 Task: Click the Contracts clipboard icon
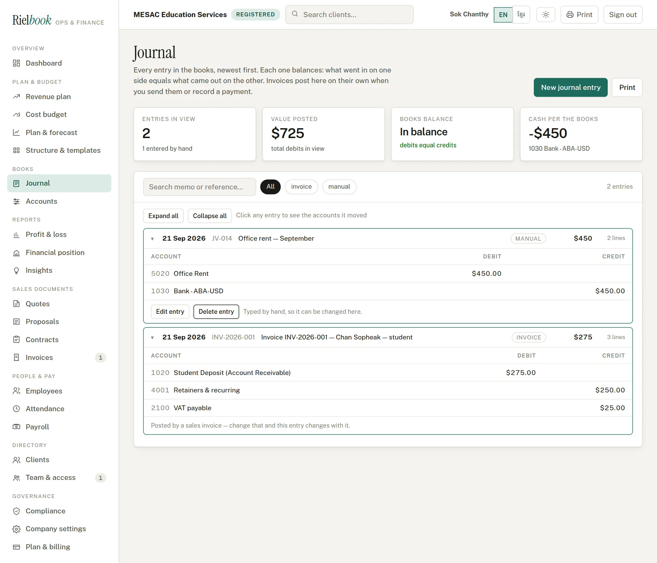click(x=16, y=340)
